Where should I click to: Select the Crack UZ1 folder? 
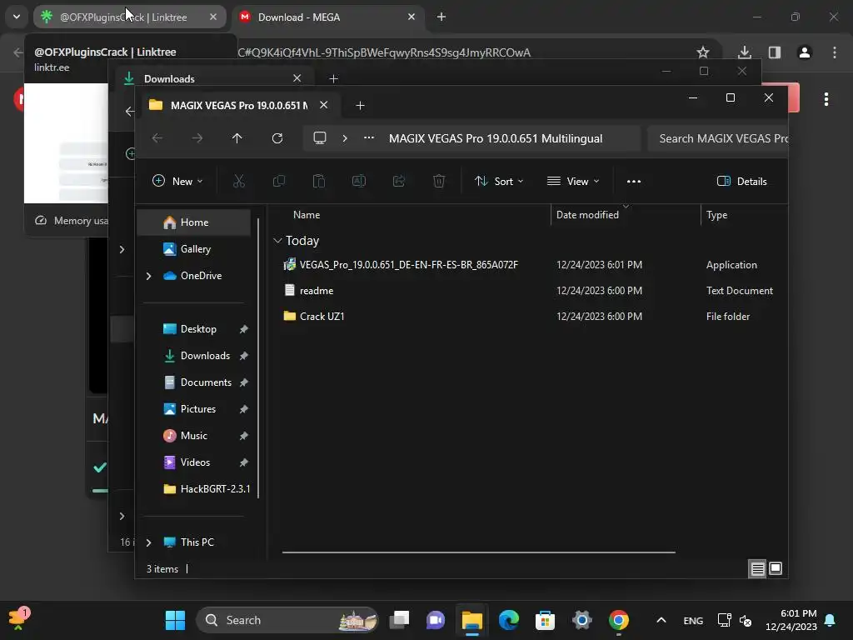pos(314,316)
